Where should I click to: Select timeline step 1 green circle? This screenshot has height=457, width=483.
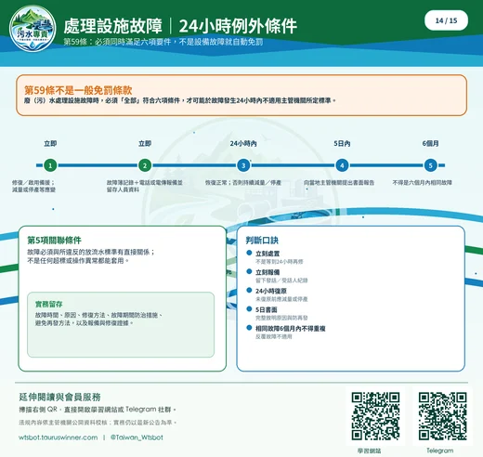click(x=50, y=165)
